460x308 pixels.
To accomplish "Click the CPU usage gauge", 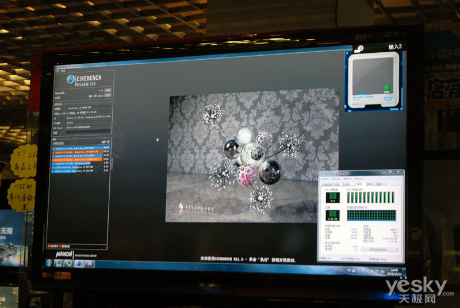I will coord(333,198).
